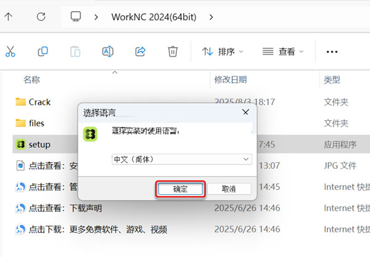370x257 pixels.
Task: Sort by 修改日期 column header
Action: pos(231,80)
